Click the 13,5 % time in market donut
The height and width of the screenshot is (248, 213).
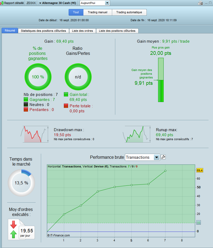(x=21, y=183)
